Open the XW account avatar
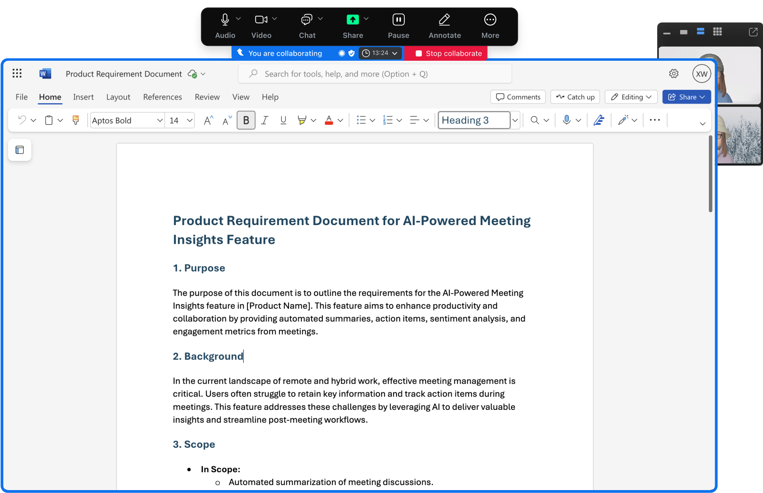 coord(702,74)
